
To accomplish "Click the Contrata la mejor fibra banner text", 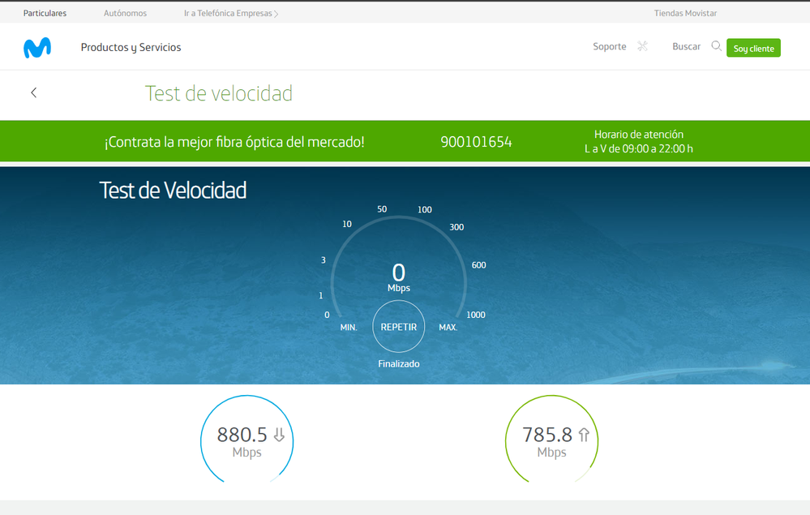I will coord(234,142).
